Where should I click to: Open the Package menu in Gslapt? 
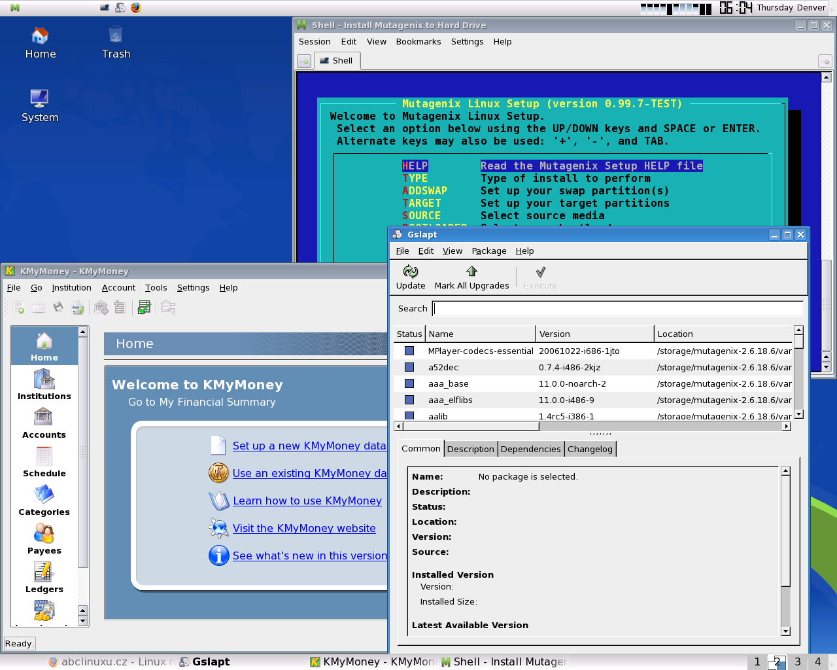(x=489, y=251)
